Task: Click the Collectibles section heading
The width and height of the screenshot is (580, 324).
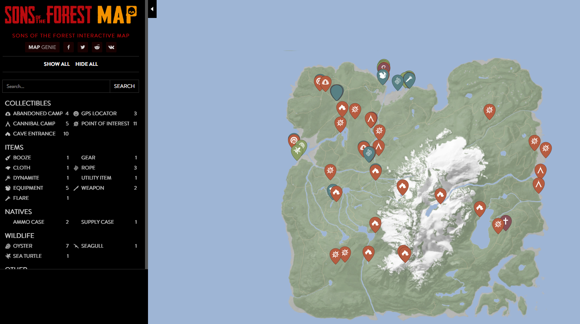Action: coord(28,103)
